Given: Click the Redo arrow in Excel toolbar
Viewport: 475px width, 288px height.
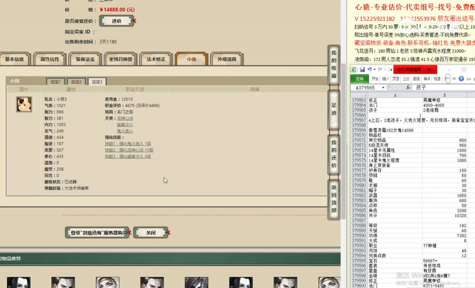Looking at the screenshot, I should pyautogui.click(x=381, y=70).
